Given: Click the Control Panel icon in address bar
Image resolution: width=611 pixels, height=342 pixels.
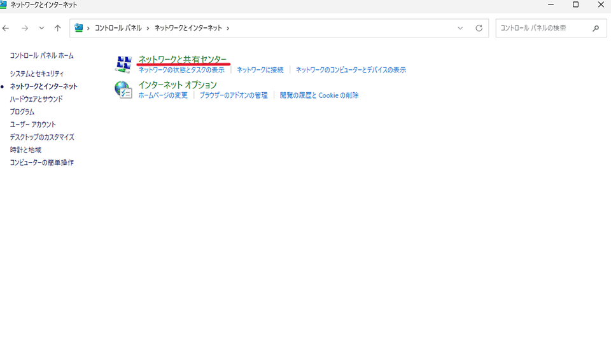Looking at the screenshot, I should tap(80, 29).
